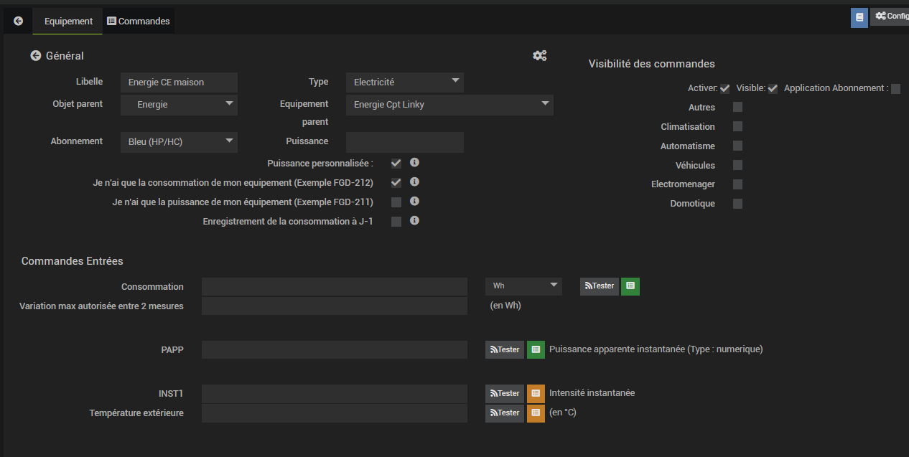Click the green list icon next to Consommation
This screenshot has height=457, width=909.
(x=630, y=286)
